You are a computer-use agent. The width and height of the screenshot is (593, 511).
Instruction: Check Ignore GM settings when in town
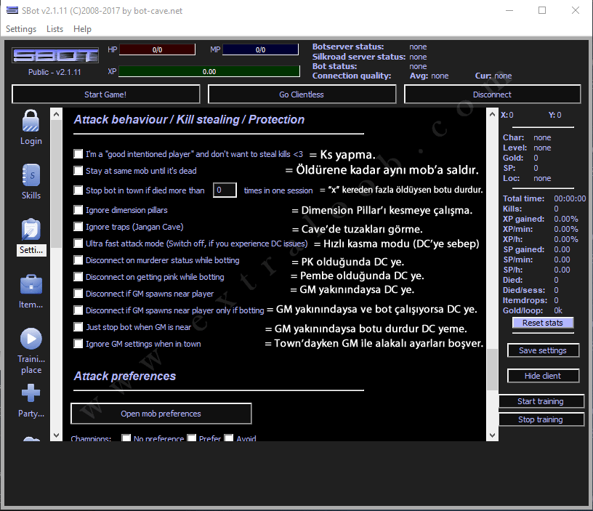78,343
